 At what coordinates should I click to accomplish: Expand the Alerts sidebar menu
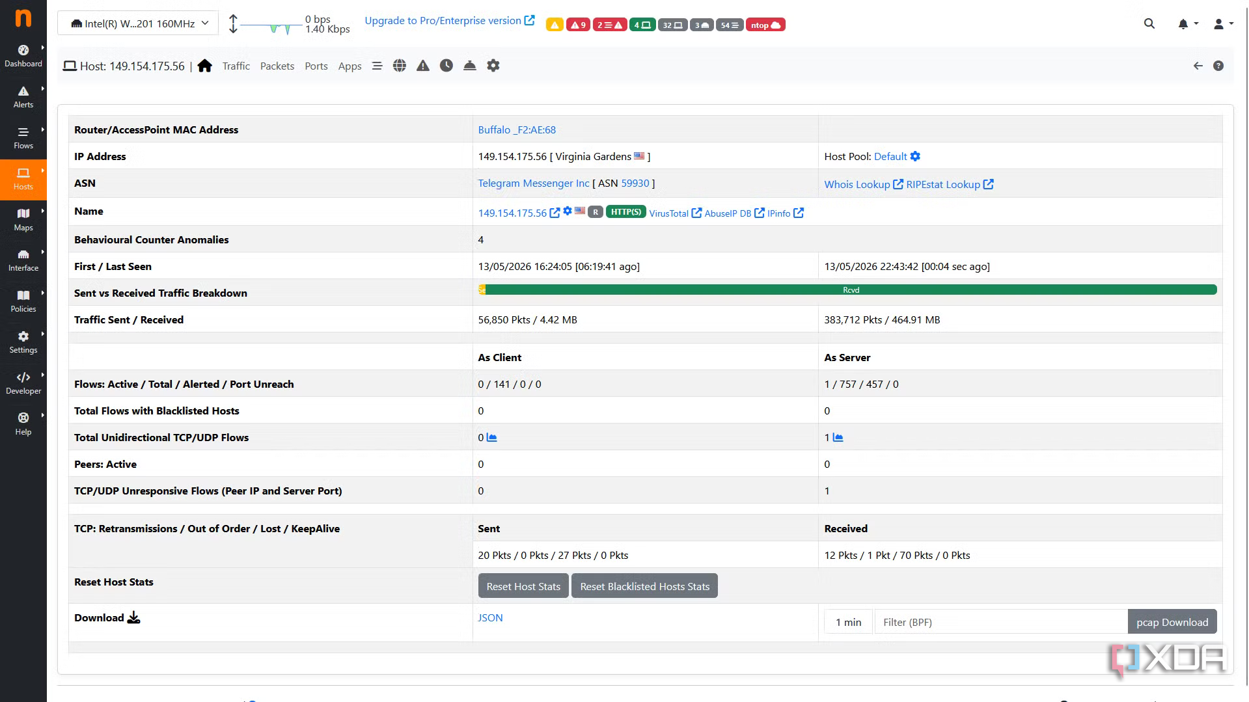23,97
